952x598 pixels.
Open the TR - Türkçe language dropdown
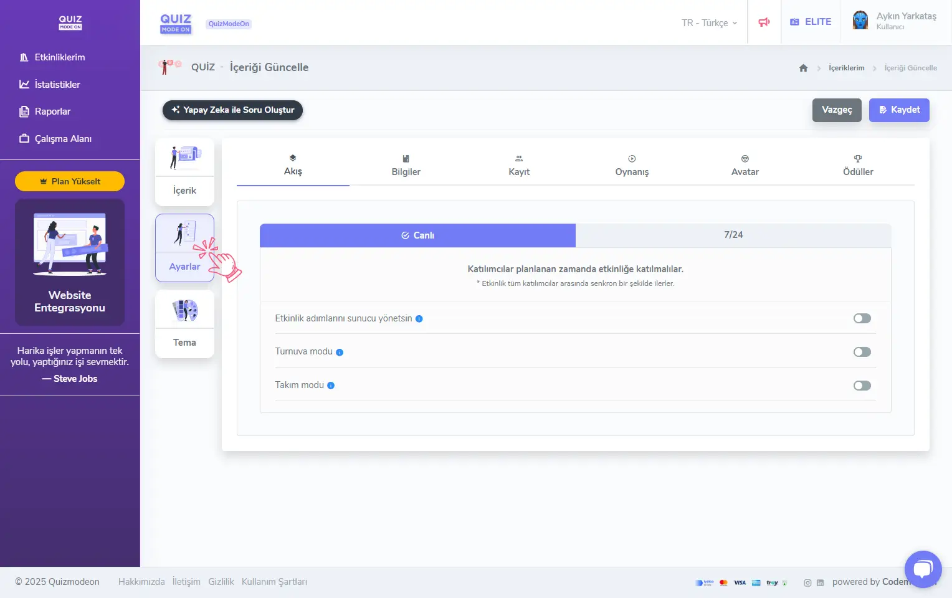coord(709,23)
